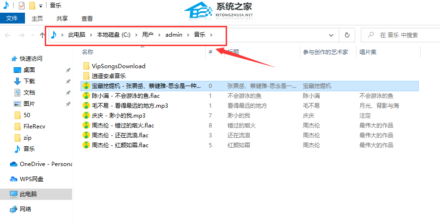This screenshot has width=440, height=222.
Task: Click the New Folder quick access icon
Action: [32, 5]
